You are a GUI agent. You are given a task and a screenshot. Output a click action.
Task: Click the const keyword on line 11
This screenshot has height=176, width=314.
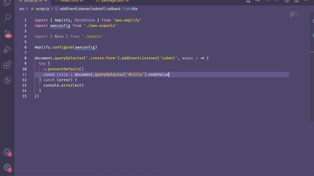click(49, 74)
